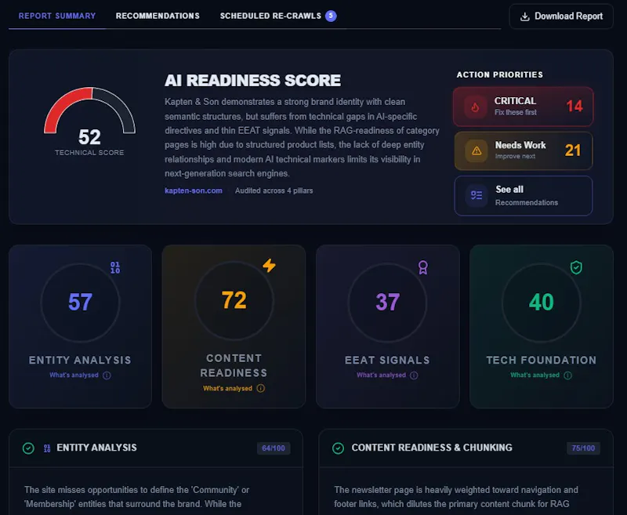Screen dimensions: 627x515
Task: Open What's analysed under EEAT Signals
Action: 381,375
